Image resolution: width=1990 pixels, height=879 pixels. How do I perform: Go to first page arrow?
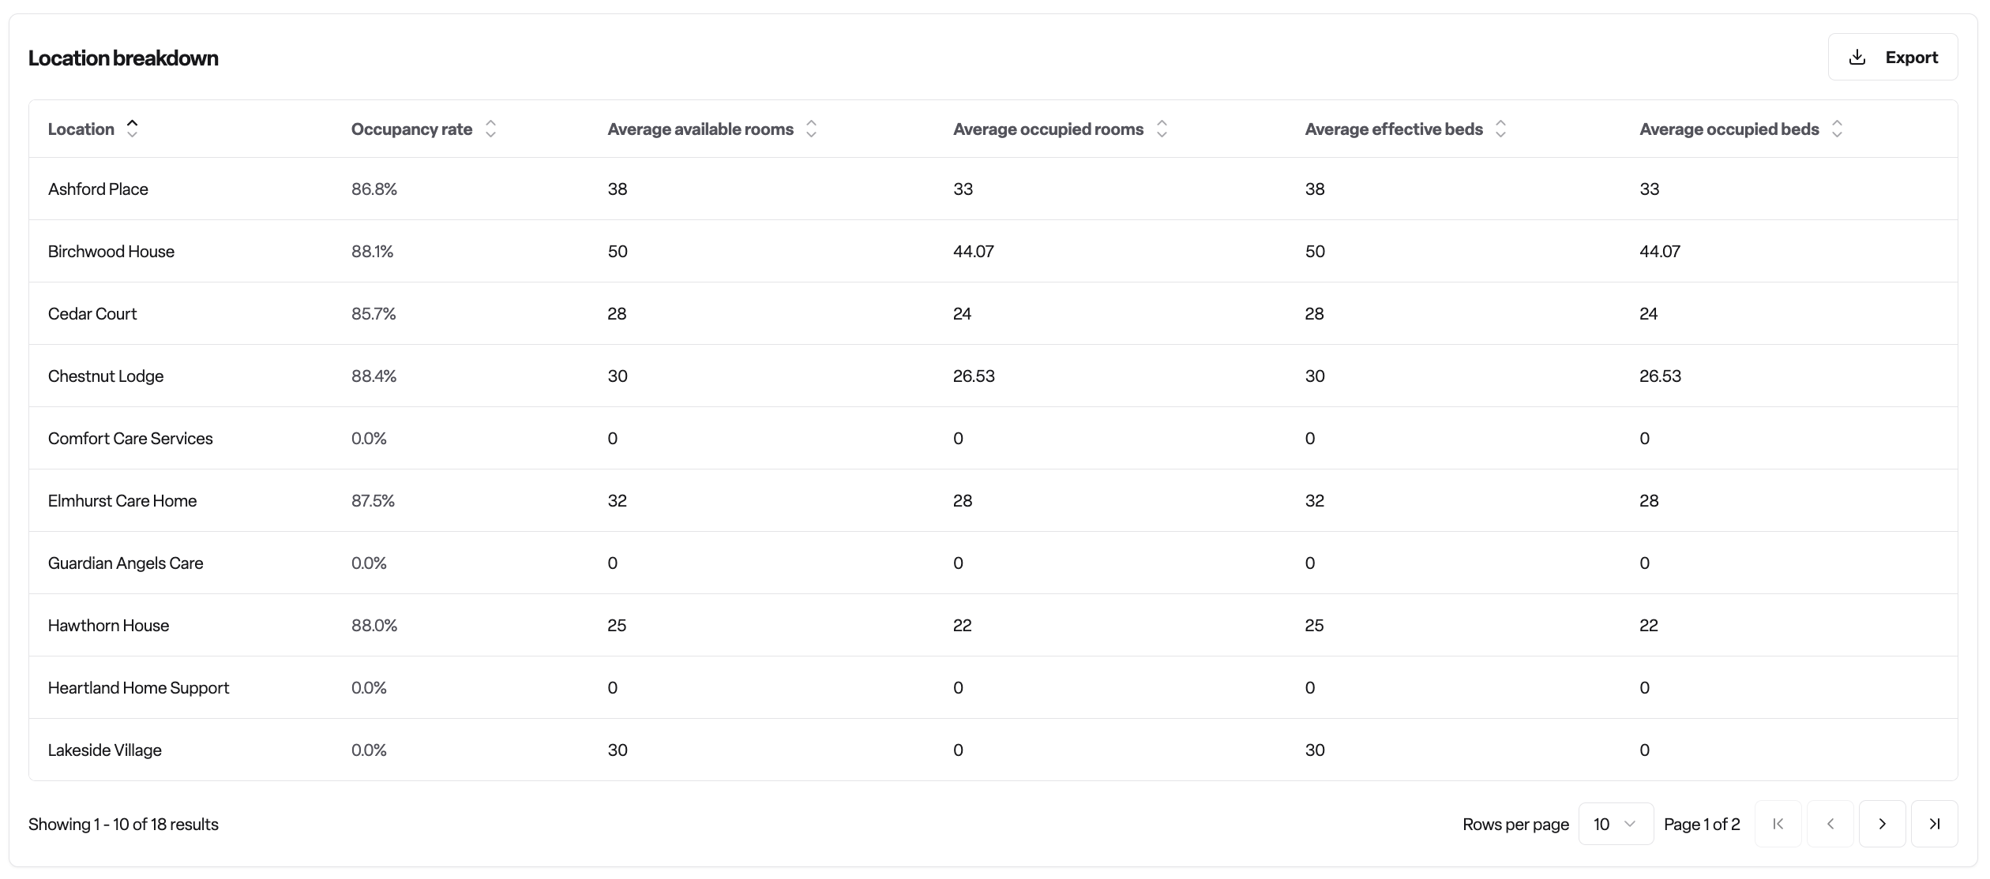[1778, 824]
